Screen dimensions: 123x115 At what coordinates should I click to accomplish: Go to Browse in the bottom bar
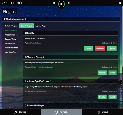click(20, 112)
